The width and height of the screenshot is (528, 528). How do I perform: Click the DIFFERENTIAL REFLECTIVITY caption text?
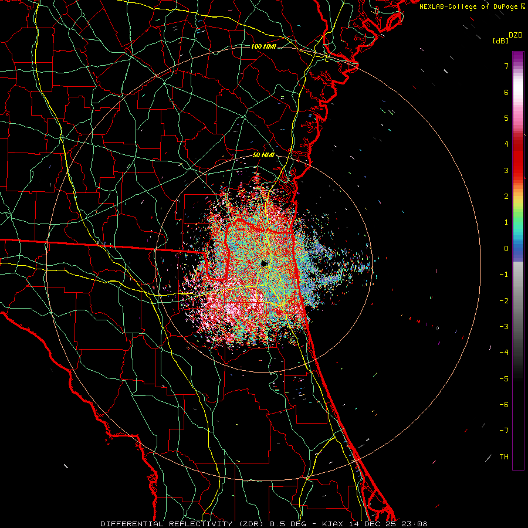(x=167, y=524)
